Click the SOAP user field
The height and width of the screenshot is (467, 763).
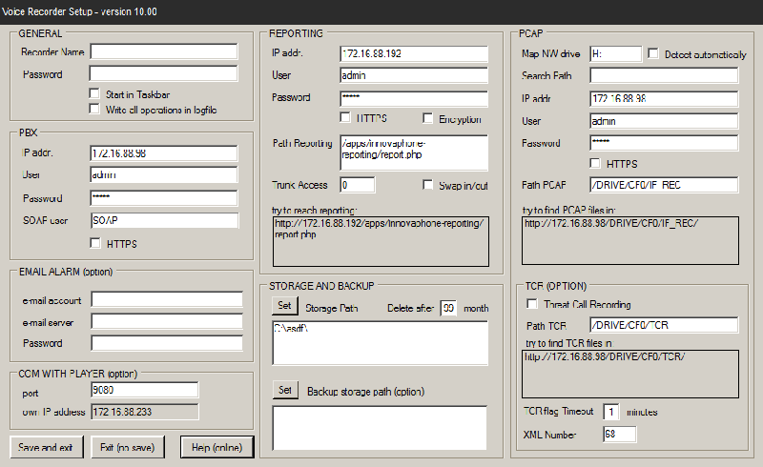click(x=164, y=220)
